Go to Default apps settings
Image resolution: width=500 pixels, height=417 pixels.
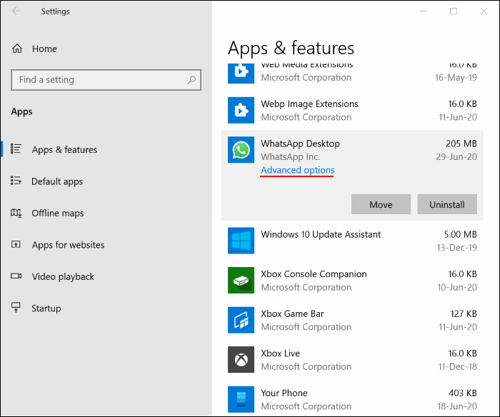pyautogui.click(x=57, y=181)
